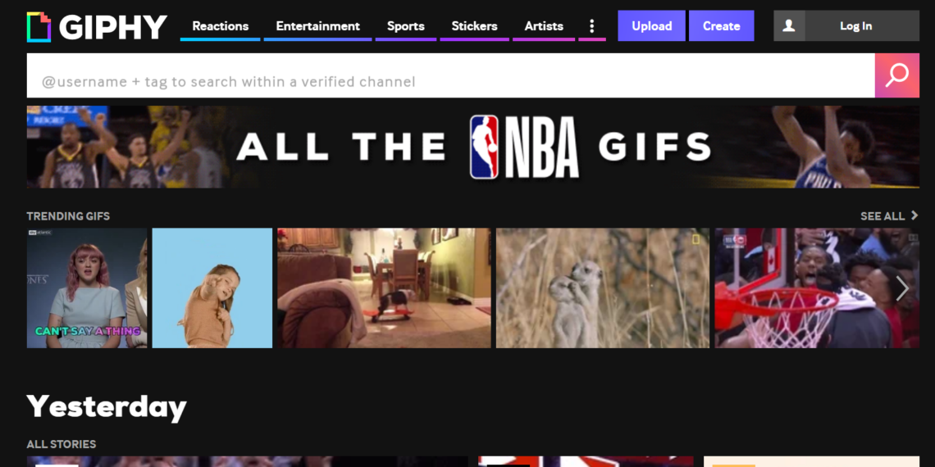The height and width of the screenshot is (467, 935).
Task: Focus the GIF search input field
Action: coord(450,81)
